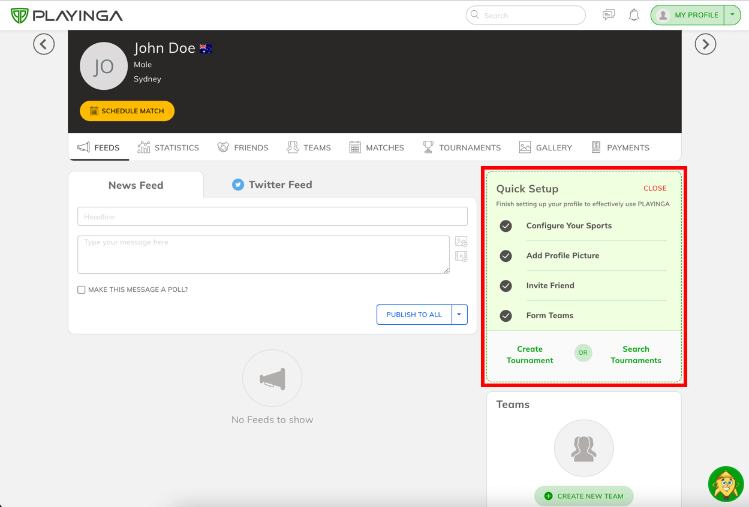Click Invite Friend step
This screenshot has width=749, height=507.
click(551, 286)
